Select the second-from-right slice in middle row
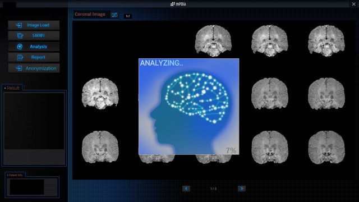 (x=270, y=94)
